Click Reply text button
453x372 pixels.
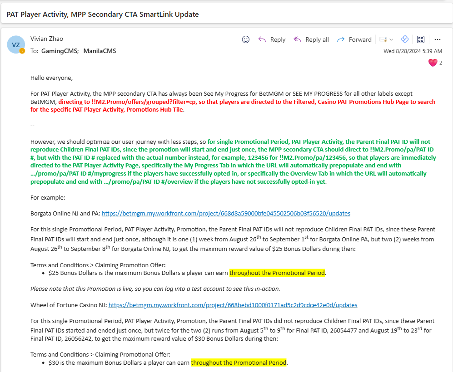pos(278,39)
